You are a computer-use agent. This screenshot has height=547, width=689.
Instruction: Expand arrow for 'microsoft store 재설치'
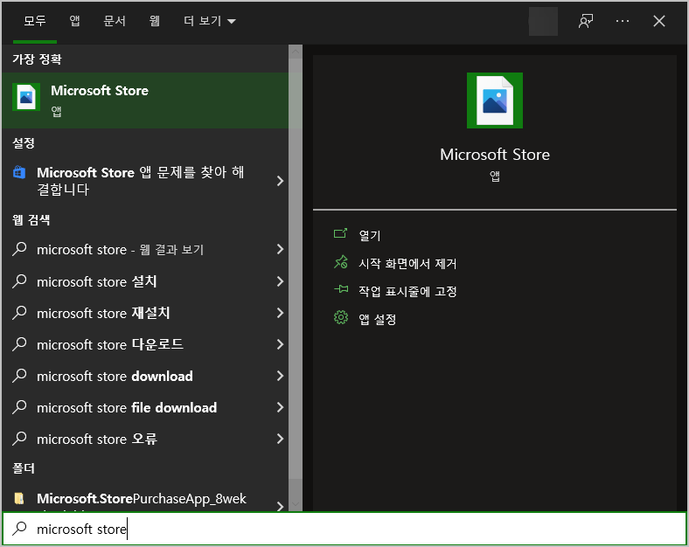[280, 313]
